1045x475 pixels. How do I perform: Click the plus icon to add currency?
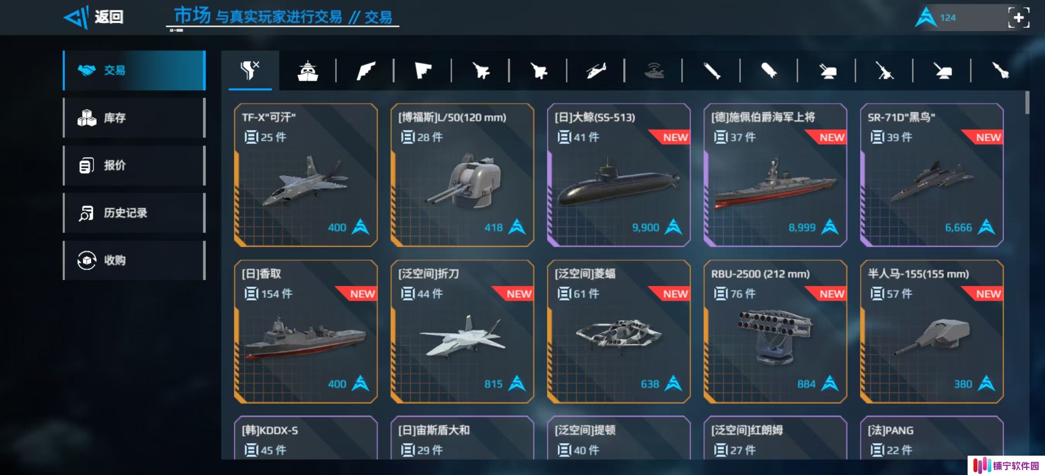1019,17
